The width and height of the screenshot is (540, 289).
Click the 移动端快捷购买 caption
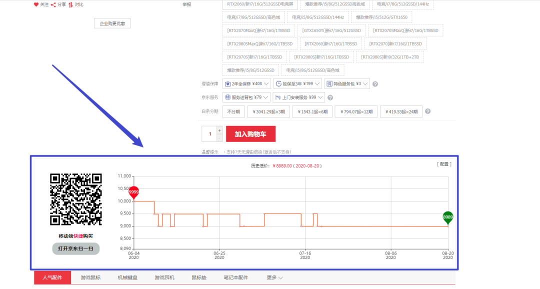coord(76,236)
